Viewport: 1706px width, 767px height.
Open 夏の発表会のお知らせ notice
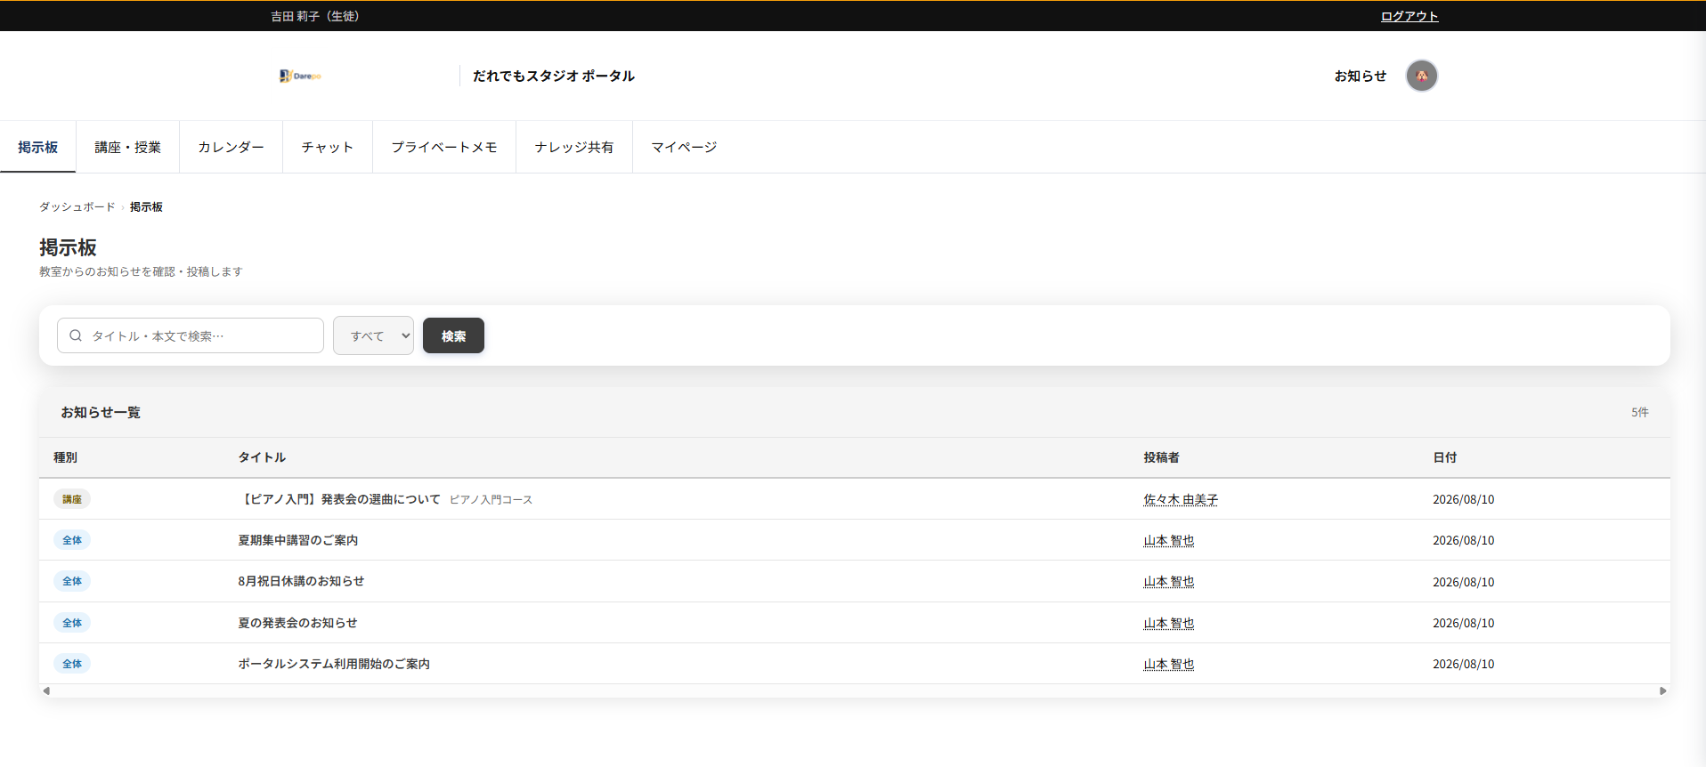pos(297,623)
